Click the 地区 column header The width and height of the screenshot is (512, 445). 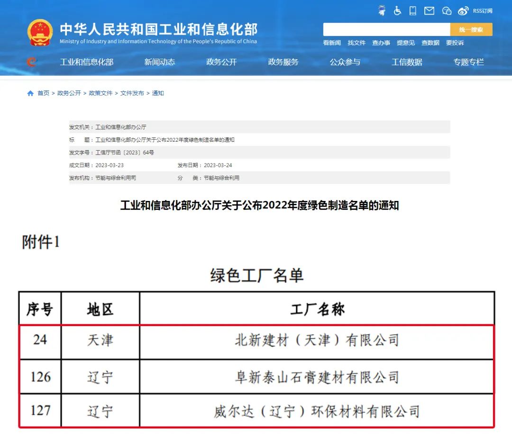coord(100,309)
